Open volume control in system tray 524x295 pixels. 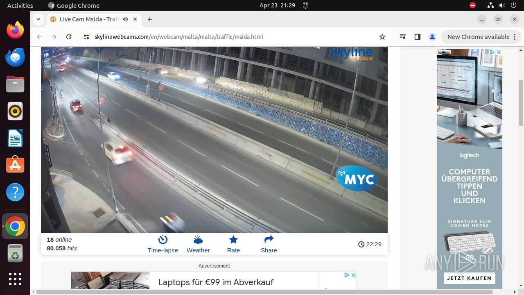[502, 5]
